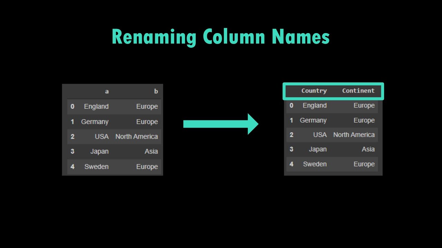Click row index 3 of the a/b table
The width and height of the screenshot is (442, 248).
click(73, 151)
